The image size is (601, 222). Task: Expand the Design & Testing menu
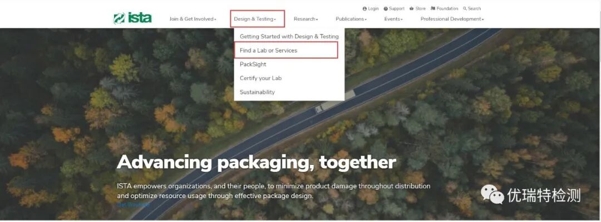click(x=255, y=19)
